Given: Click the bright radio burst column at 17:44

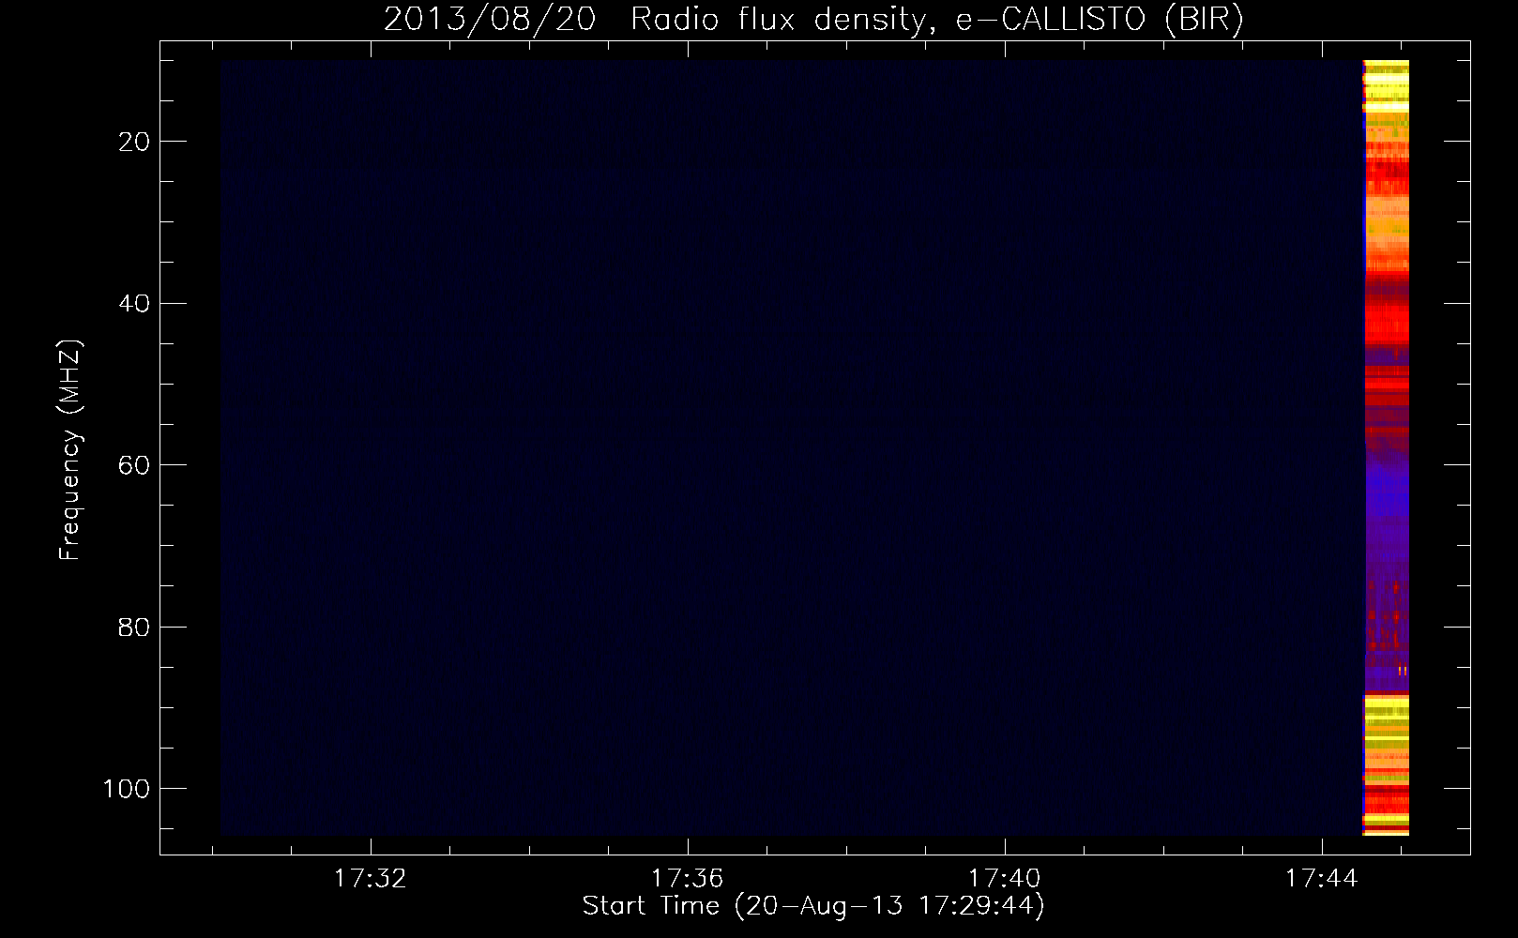Looking at the screenshot, I should [1386, 447].
